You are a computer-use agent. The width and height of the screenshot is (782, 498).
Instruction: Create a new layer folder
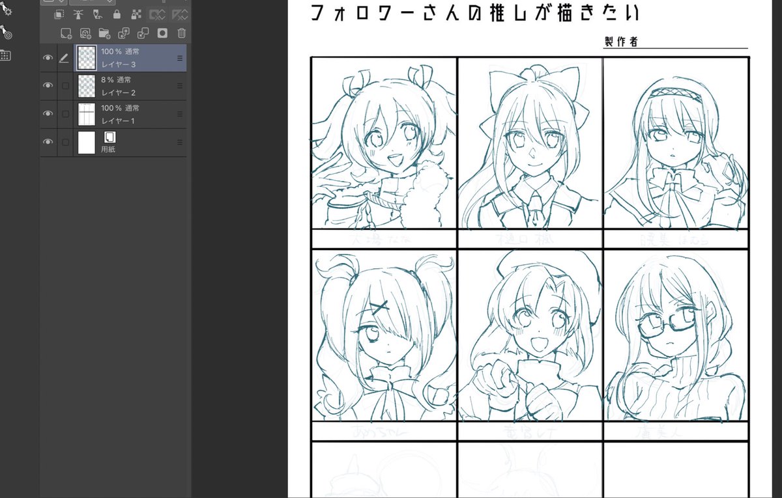(104, 33)
